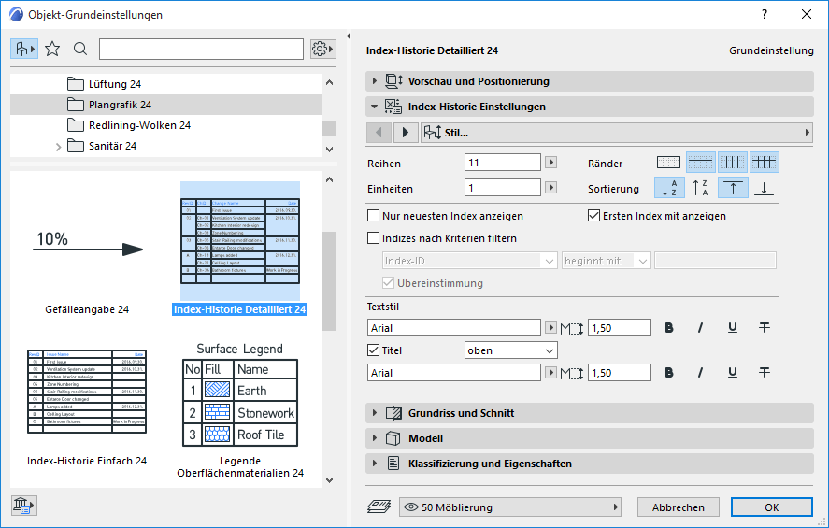Click the Abbrechen button
The width and height of the screenshot is (829, 528).
pyautogui.click(x=679, y=507)
